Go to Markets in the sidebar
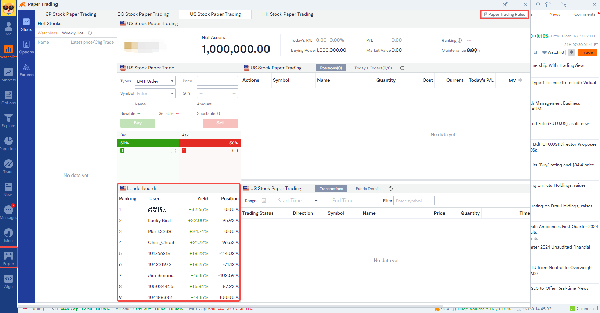 click(x=9, y=75)
